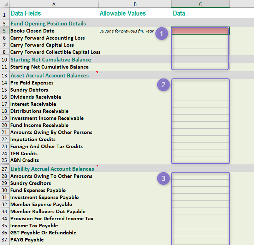Click the Select All corner triangle

point(6,4)
